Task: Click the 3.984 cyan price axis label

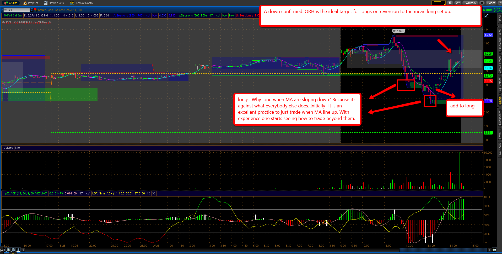Action: [x=488, y=68]
